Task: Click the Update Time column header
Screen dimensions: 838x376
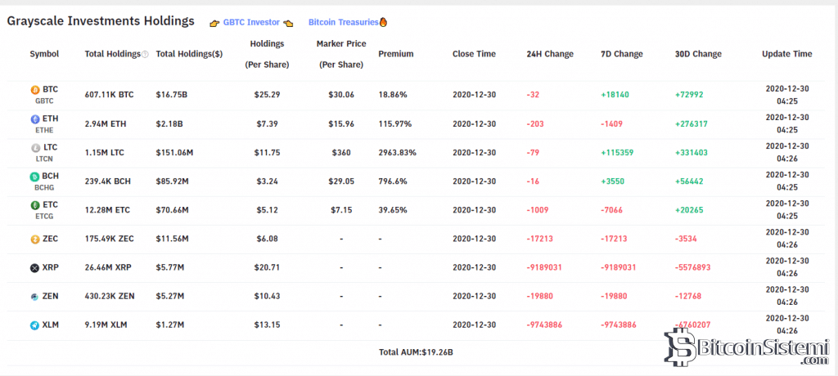Action: 786,54
